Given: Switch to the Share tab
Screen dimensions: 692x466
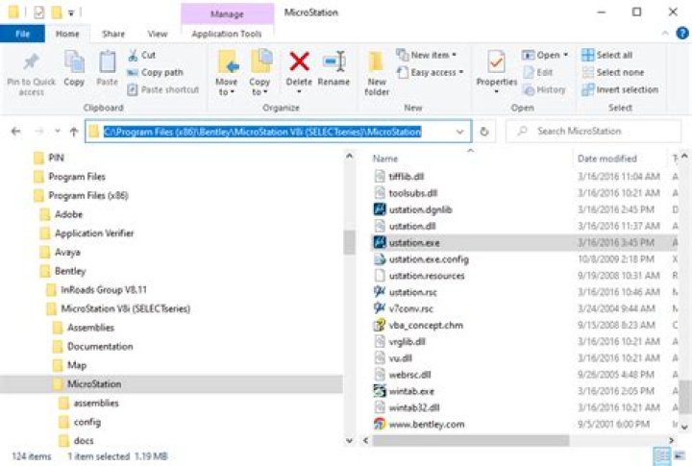Looking at the screenshot, I should [113, 34].
